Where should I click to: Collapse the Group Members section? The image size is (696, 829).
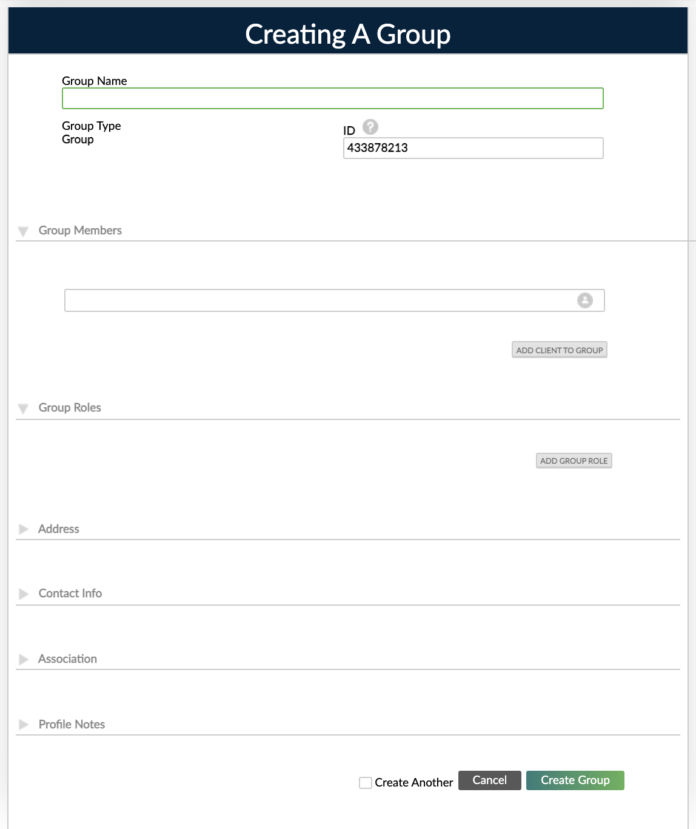(x=24, y=231)
